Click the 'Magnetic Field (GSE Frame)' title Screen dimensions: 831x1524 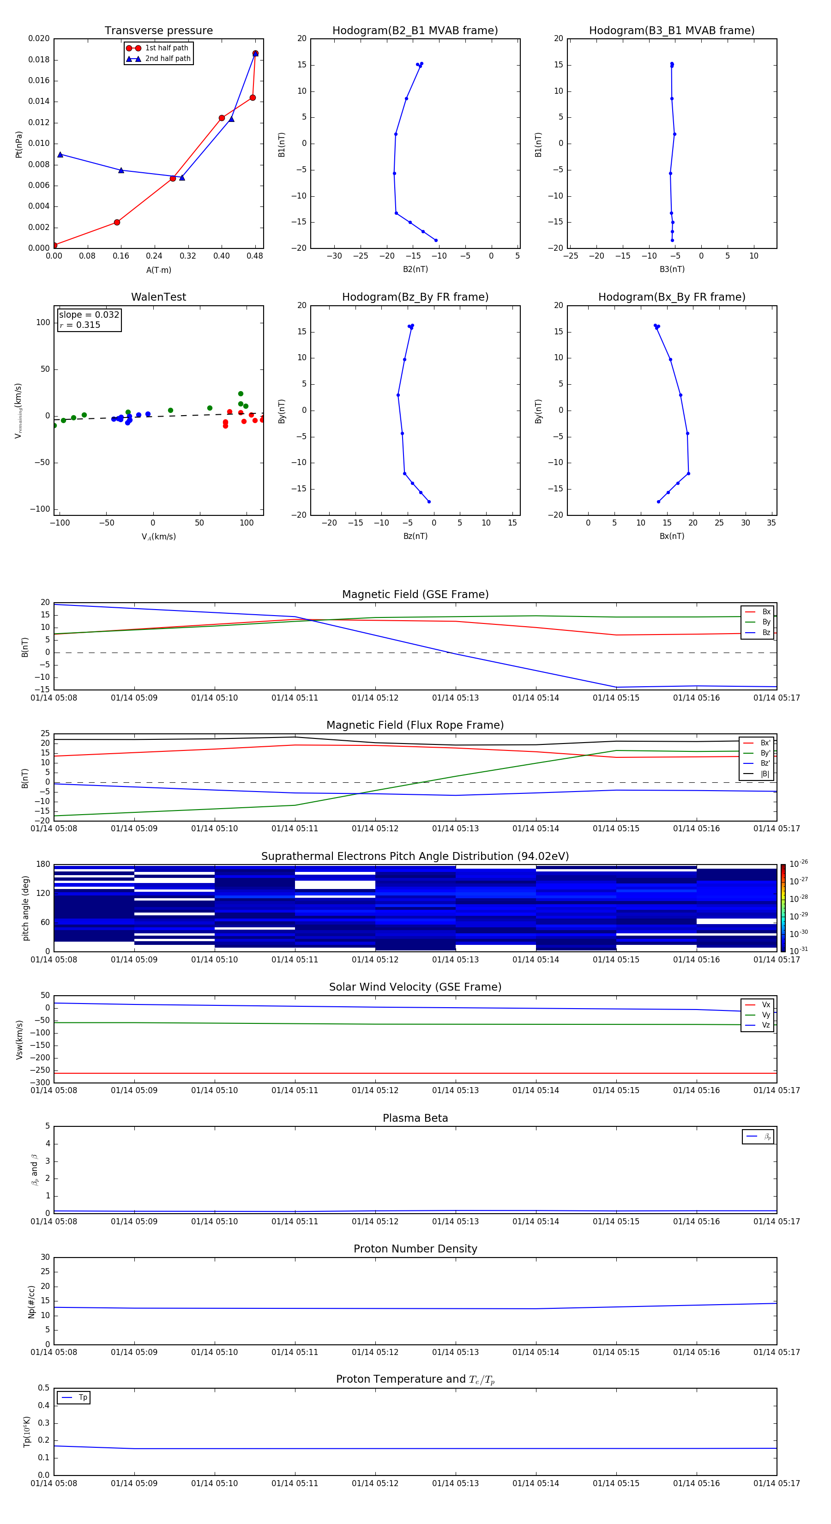[415, 594]
